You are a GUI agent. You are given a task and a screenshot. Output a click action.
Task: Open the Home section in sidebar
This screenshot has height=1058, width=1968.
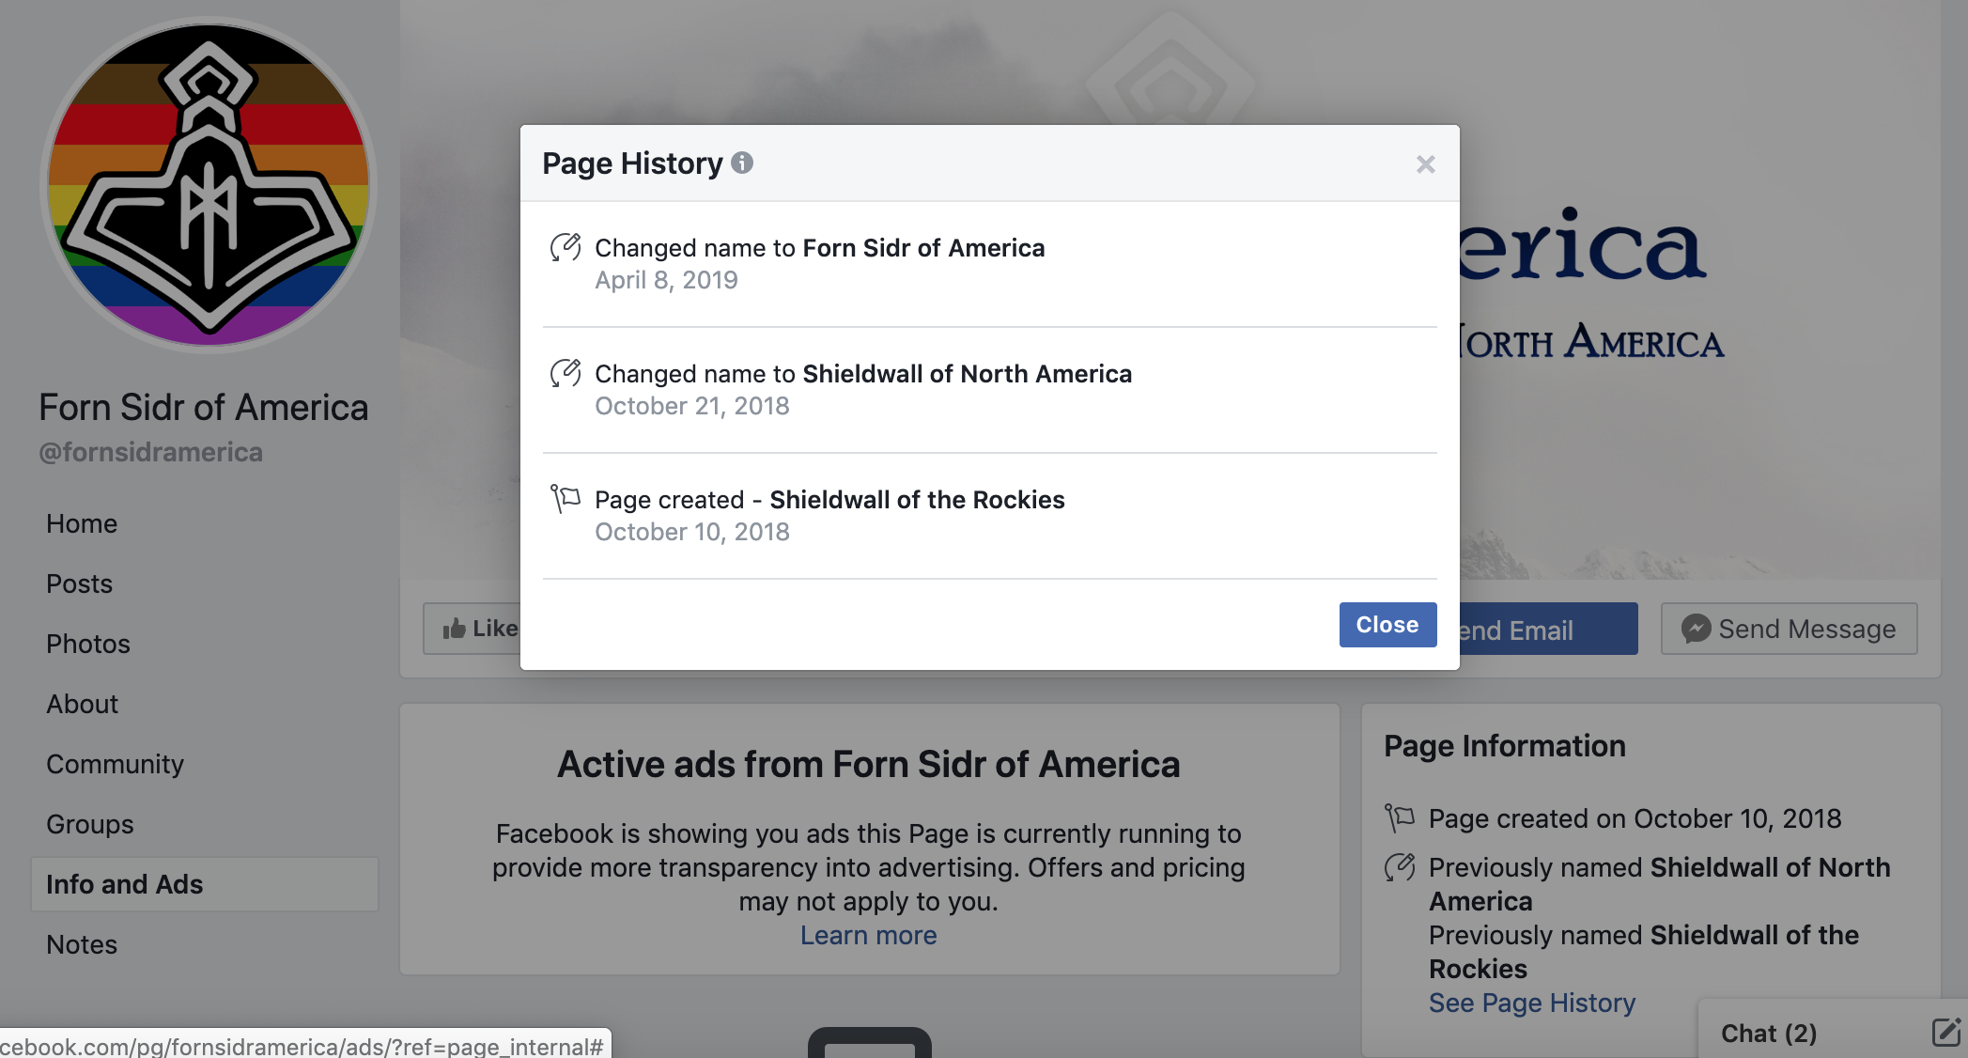coord(82,523)
